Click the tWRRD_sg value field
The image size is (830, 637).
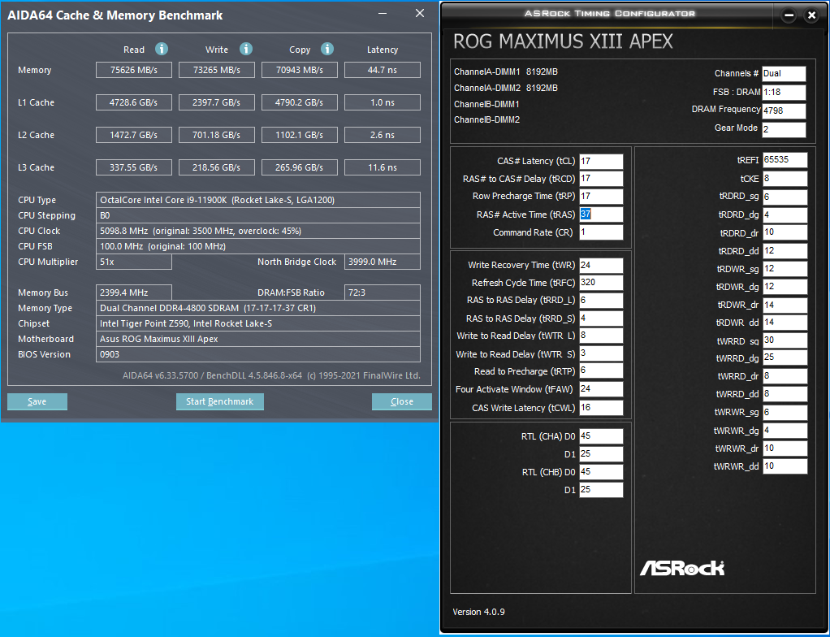pyautogui.click(x=785, y=340)
